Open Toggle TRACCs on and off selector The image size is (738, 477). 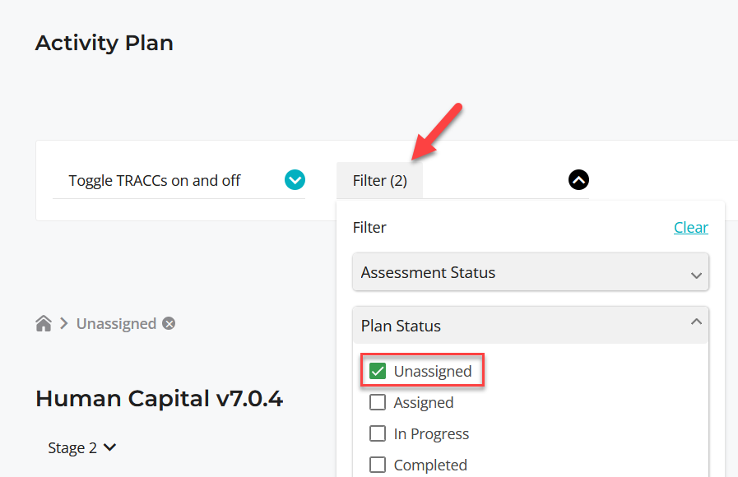(179, 181)
